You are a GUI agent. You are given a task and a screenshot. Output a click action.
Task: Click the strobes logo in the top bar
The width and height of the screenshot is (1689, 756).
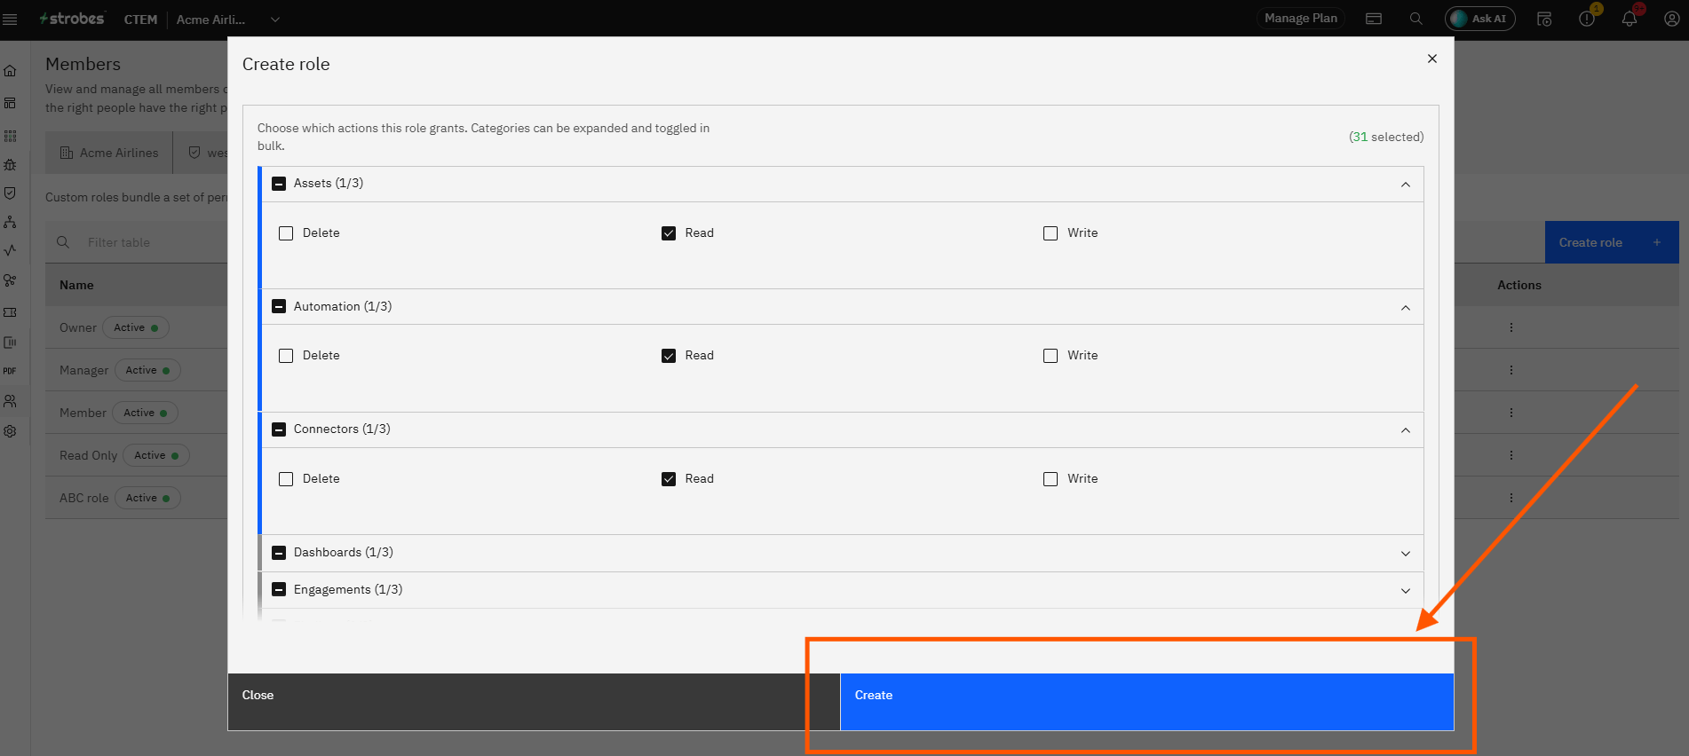72,19
